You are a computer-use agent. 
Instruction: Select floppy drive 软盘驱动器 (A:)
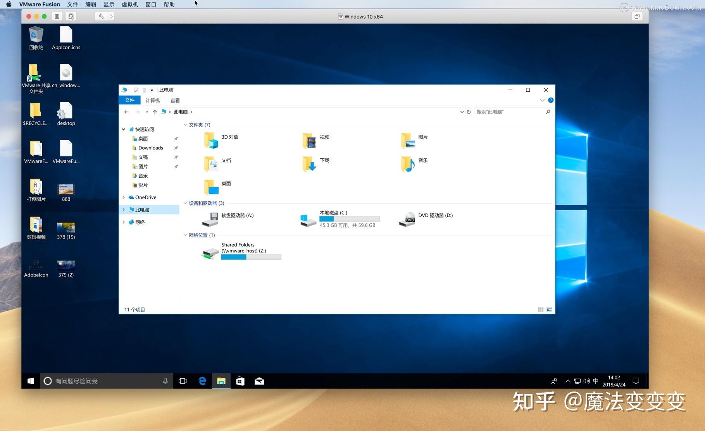(228, 219)
